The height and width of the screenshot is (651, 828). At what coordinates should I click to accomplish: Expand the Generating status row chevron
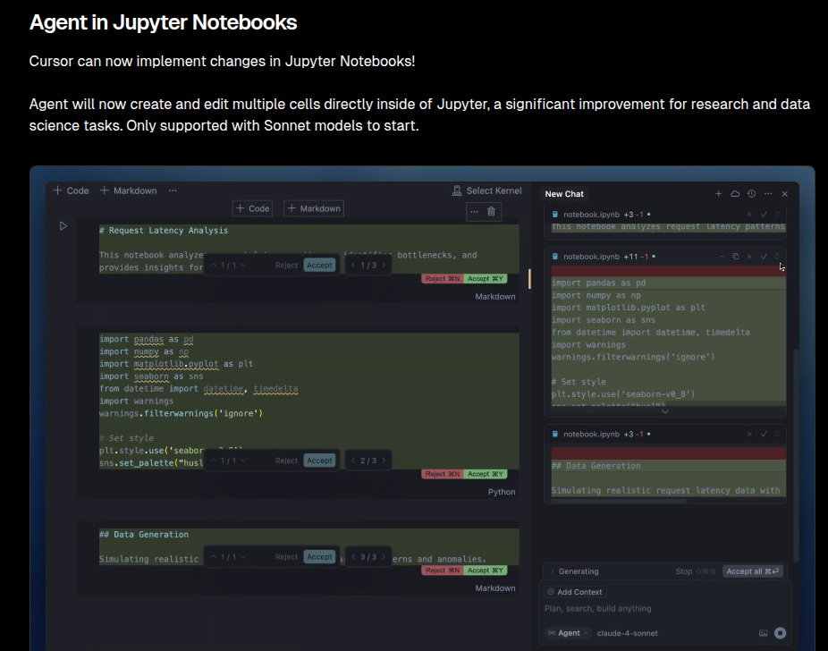(x=552, y=571)
